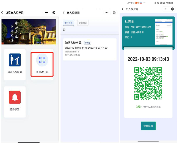The height and width of the screenshot is (143, 179).
Task: Switch to 通行列表 tab
Action: point(68,23)
